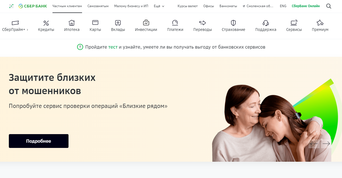Switch to the Самозанятым tab
Viewport: 342px width, 178px height.
[98, 6]
